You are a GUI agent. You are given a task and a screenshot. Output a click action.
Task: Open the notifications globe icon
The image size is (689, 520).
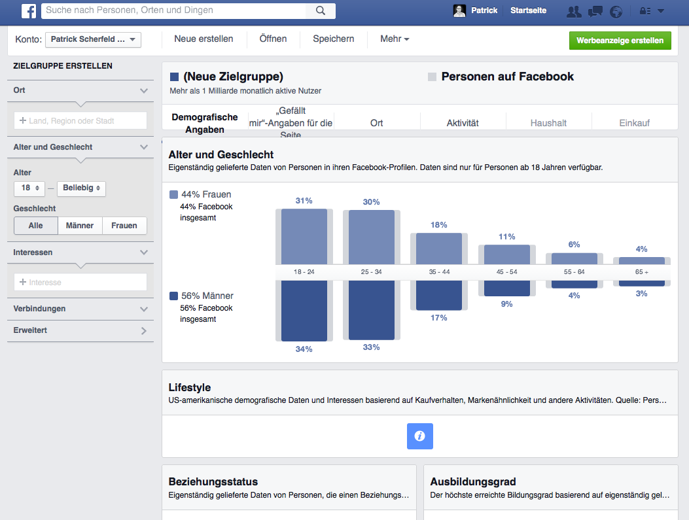click(616, 11)
